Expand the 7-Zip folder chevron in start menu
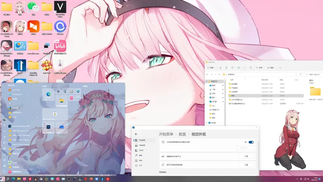 click(37, 117)
